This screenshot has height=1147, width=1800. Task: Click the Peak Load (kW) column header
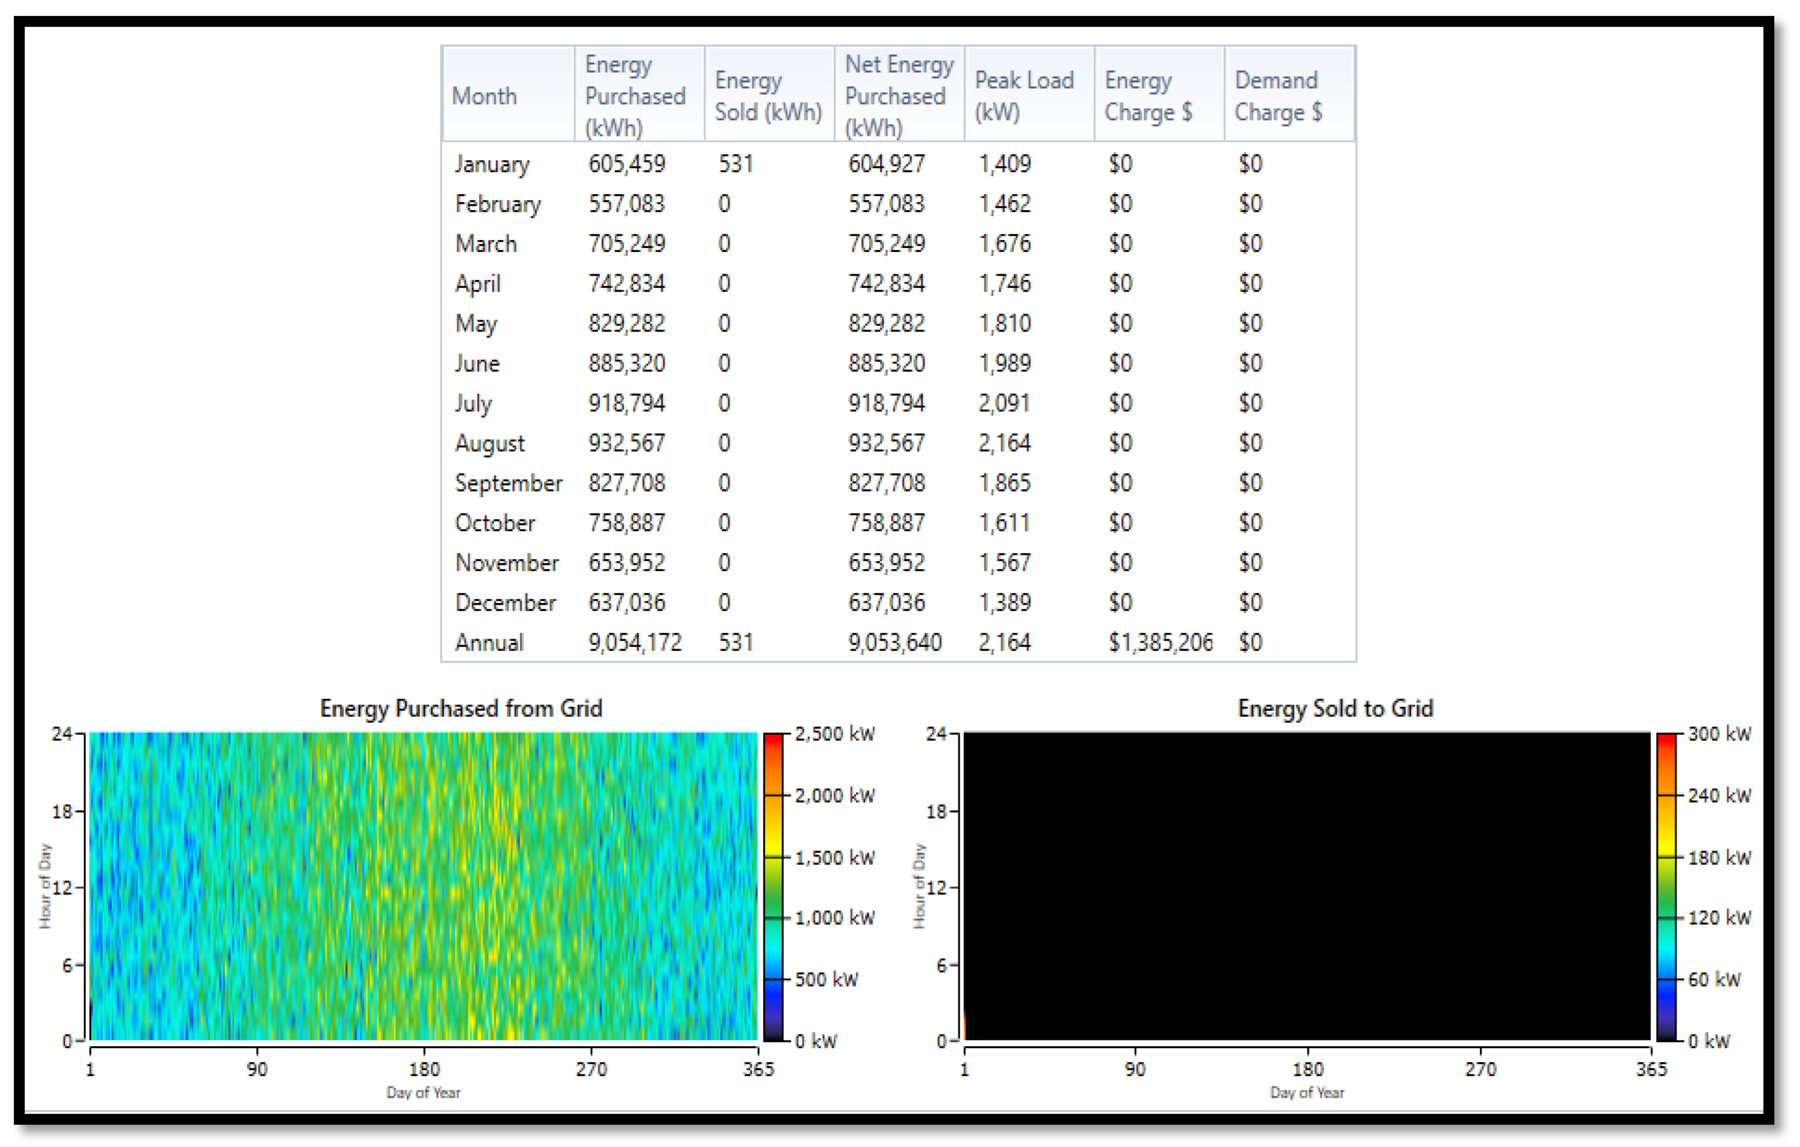click(1029, 95)
